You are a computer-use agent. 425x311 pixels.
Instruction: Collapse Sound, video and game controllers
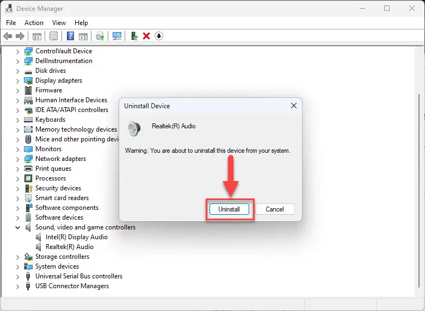pos(17,228)
